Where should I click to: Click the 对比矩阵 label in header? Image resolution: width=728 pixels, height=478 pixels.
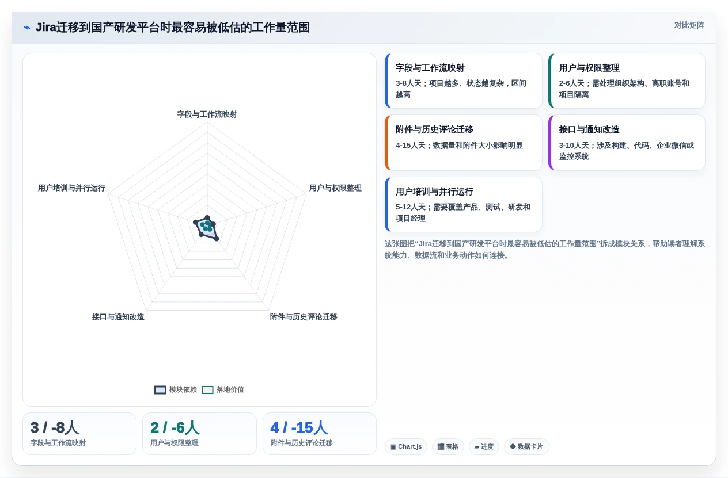[689, 25]
